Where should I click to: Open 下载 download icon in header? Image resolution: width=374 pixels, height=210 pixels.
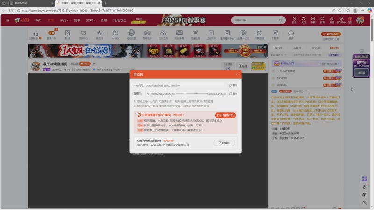point(313,20)
